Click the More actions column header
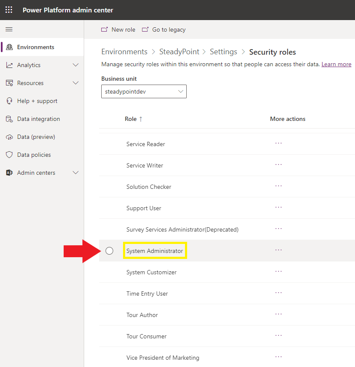The height and width of the screenshot is (367, 355). coord(288,119)
